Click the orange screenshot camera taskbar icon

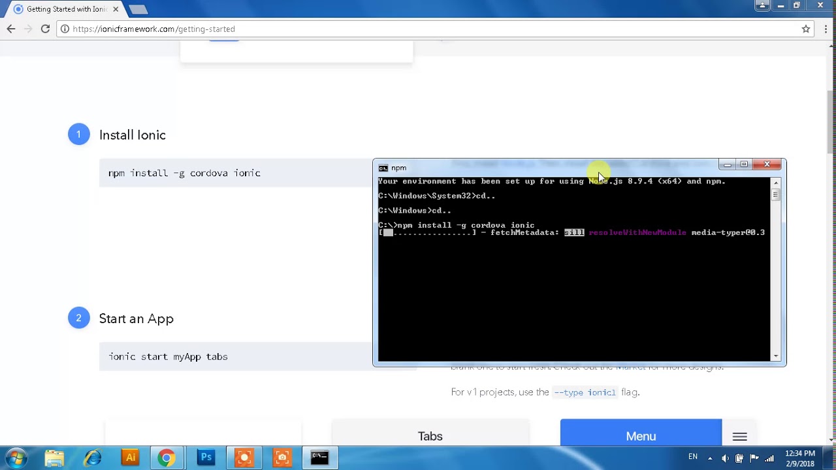(282, 458)
